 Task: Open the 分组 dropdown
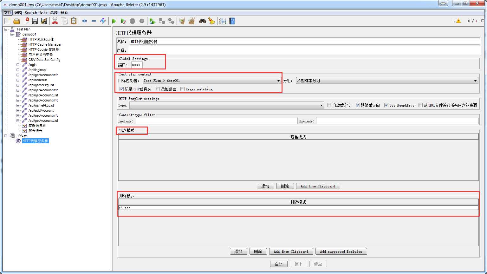387,81
